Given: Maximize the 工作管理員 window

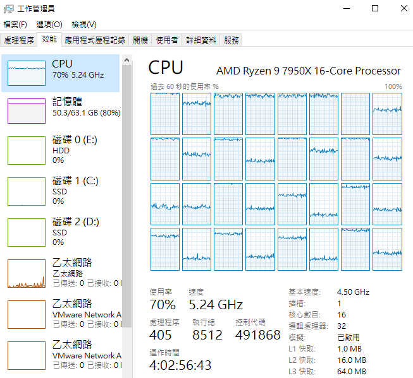Looking at the screenshot, I should pyautogui.click(x=375, y=9).
